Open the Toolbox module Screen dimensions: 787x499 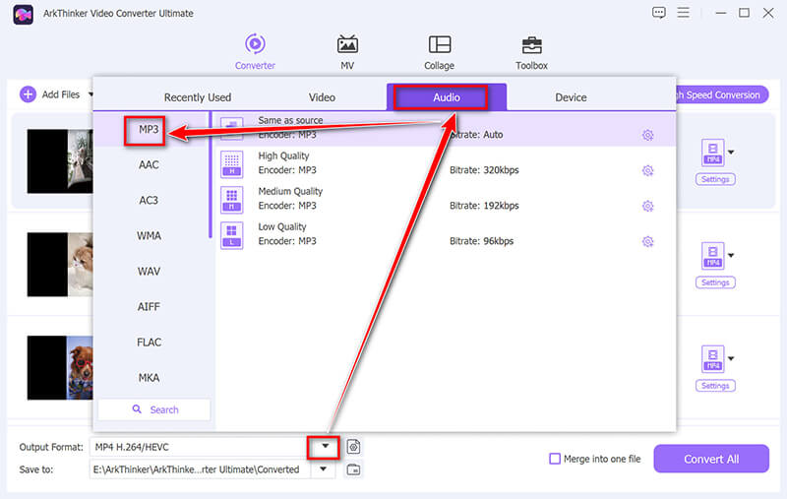[531, 51]
